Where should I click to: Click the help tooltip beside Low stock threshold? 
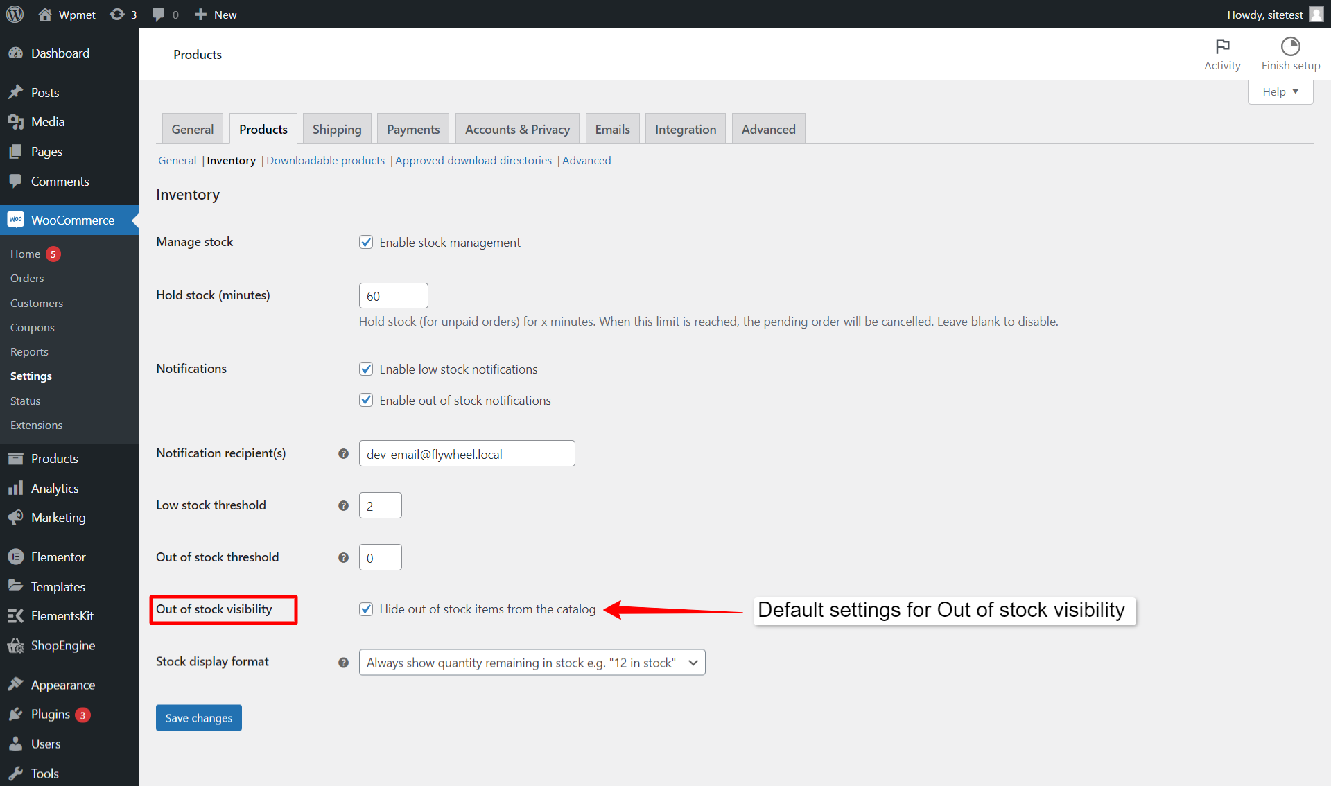pyautogui.click(x=343, y=505)
